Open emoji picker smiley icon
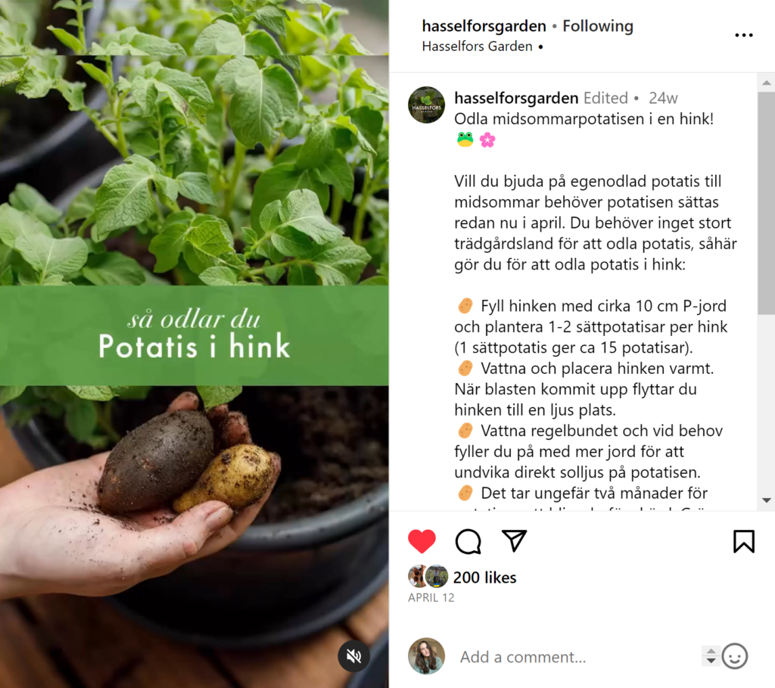 pos(734,656)
